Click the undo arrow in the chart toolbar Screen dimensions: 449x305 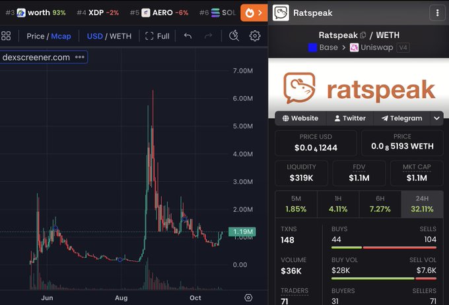pyautogui.click(x=188, y=36)
